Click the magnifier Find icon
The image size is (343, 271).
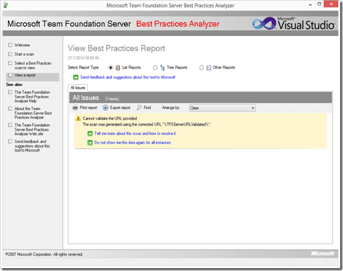coord(139,107)
